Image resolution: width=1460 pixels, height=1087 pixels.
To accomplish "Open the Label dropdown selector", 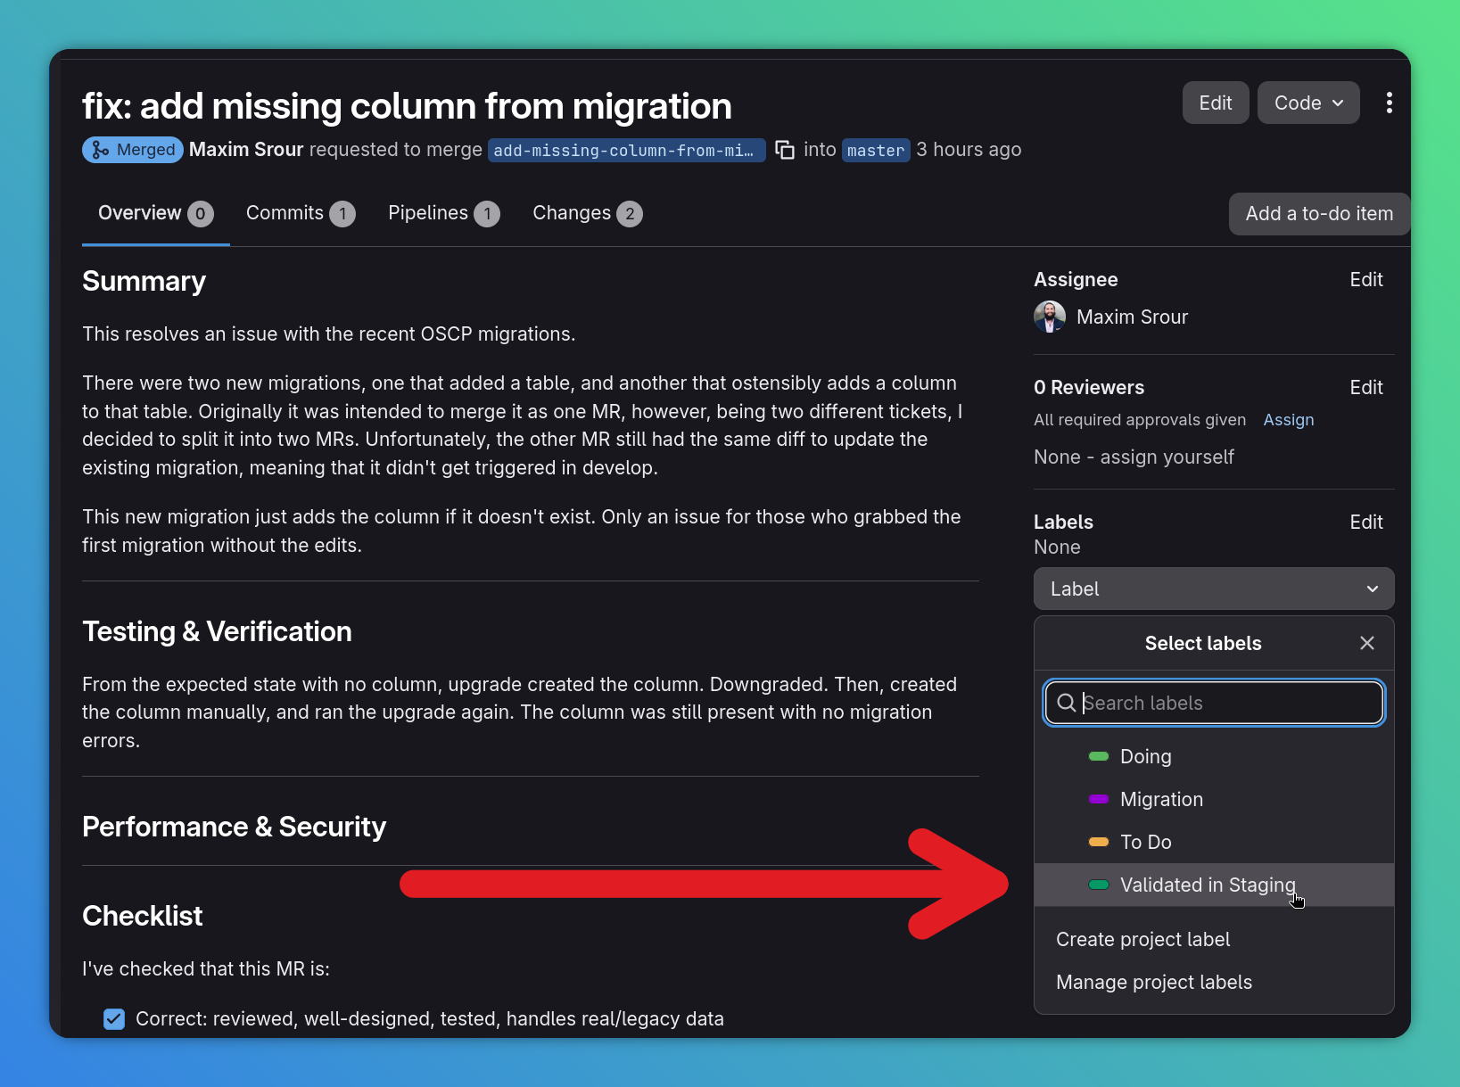I will pyautogui.click(x=1213, y=589).
